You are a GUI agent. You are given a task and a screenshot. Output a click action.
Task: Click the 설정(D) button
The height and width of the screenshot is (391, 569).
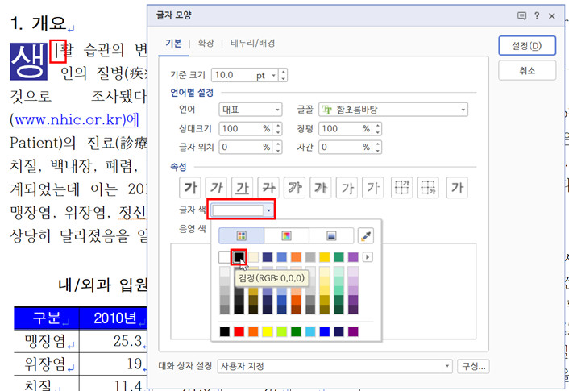[527, 45]
